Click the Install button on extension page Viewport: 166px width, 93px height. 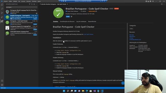coord(68,17)
